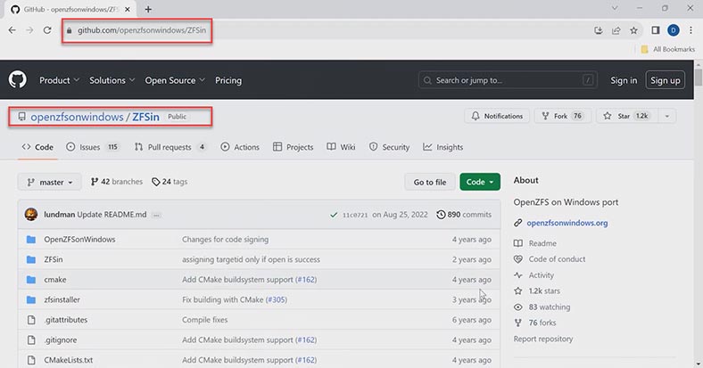Open the Pricing page
The image size is (703, 368).
pos(228,80)
